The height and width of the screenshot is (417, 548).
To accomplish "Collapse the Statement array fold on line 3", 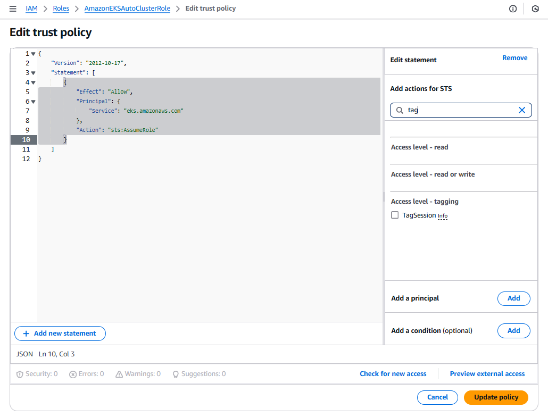I will pos(34,73).
